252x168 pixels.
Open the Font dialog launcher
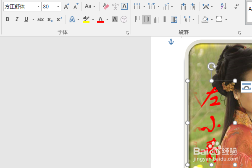pyautogui.click(x=127, y=33)
